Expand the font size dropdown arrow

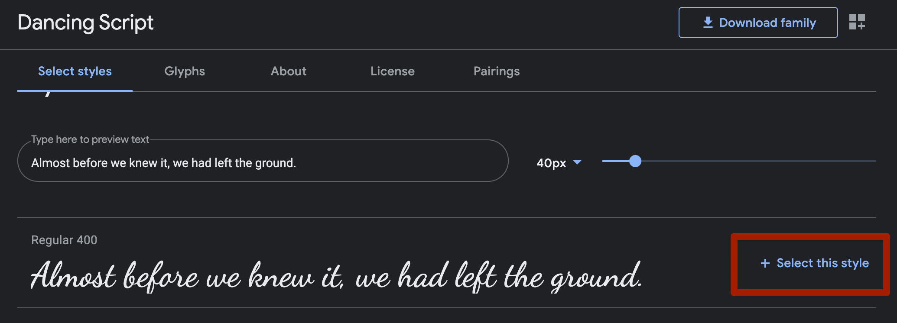point(577,162)
